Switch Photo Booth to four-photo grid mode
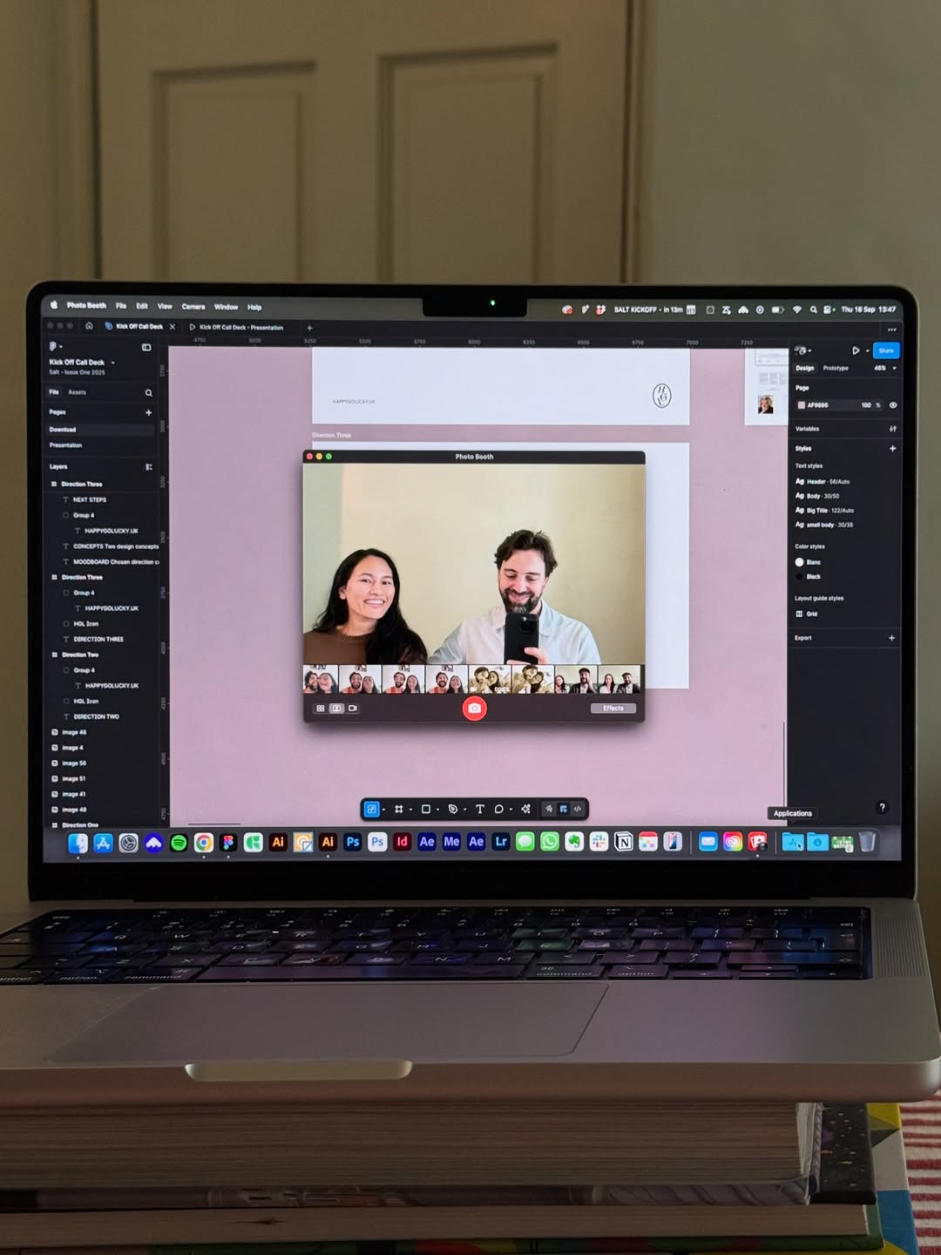Viewport: 941px width, 1255px height. pyautogui.click(x=320, y=709)
